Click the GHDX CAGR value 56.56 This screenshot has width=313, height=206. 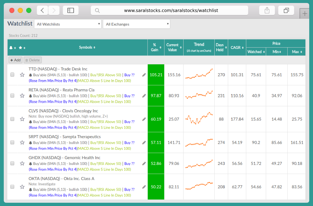point(237,164)
